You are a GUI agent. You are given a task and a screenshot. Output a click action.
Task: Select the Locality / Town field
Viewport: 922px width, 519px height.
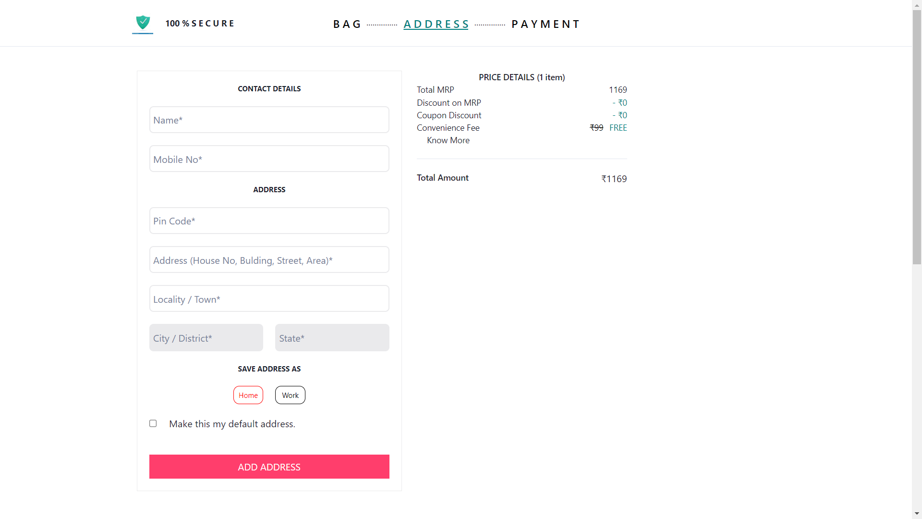[269, 299]
